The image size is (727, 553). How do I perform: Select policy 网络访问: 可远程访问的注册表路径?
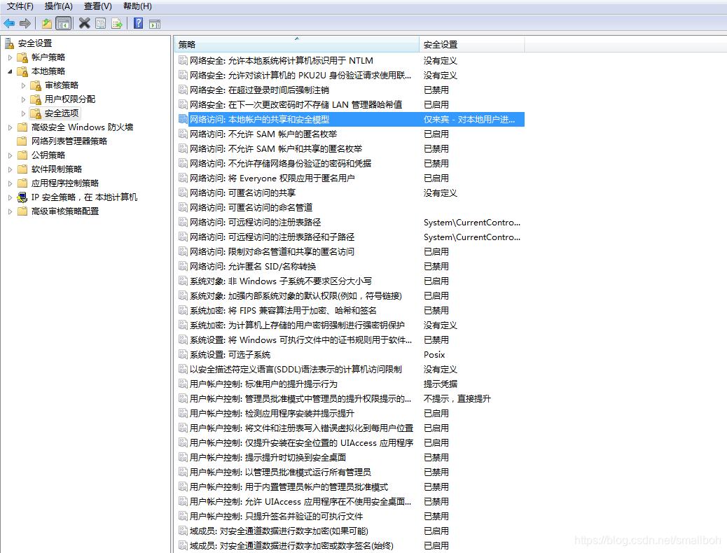pos(255,223)
